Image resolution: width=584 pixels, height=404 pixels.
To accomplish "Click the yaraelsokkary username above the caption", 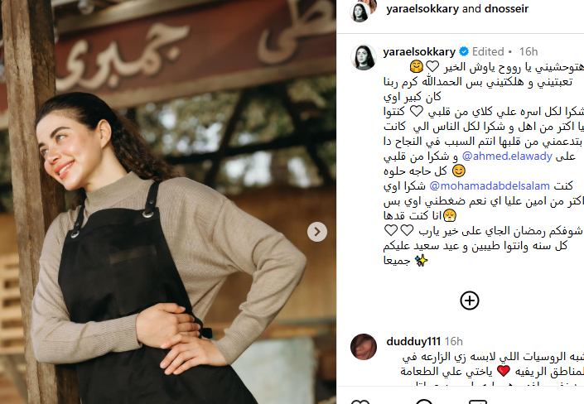I will coord(419,52).
